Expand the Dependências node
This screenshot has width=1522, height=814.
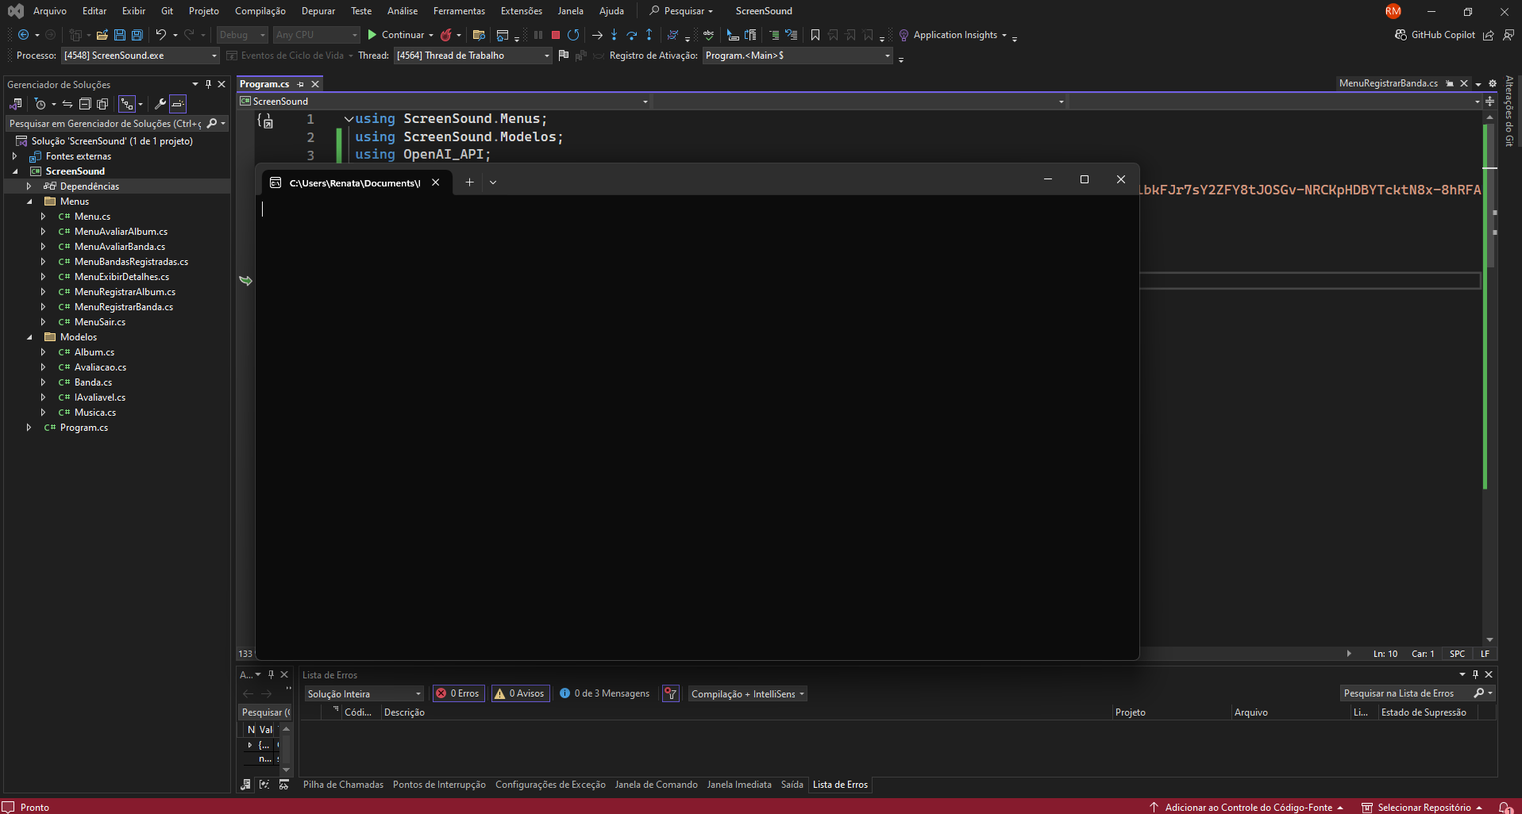(x=29, y=186)
